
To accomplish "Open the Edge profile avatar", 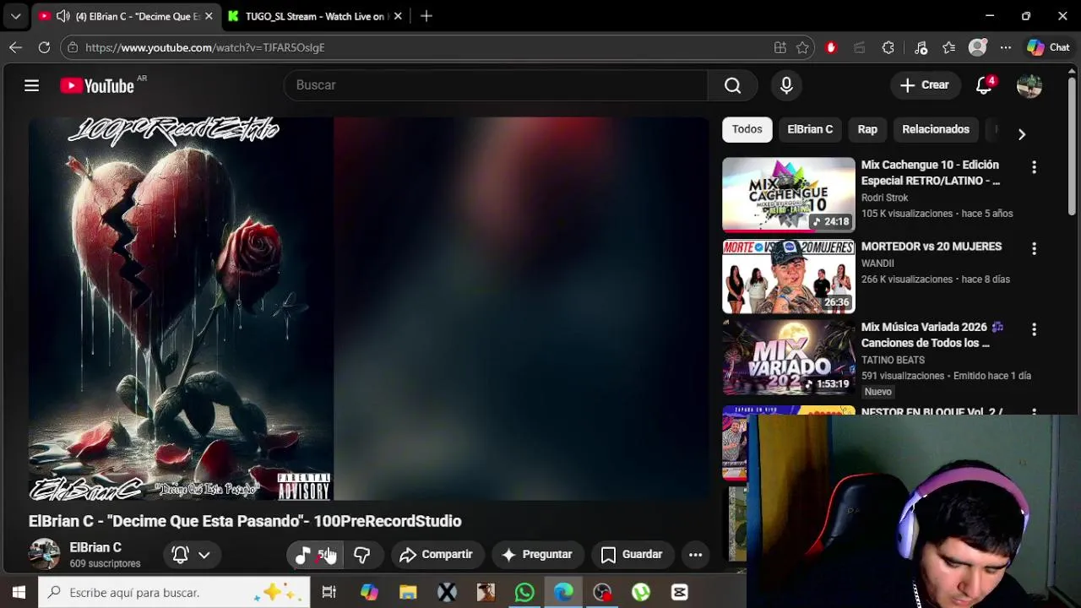I will coord(977,47).
